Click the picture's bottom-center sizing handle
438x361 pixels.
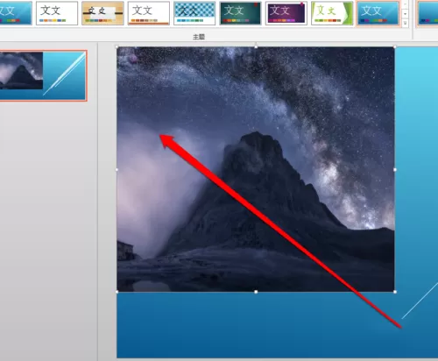(256, 292)
